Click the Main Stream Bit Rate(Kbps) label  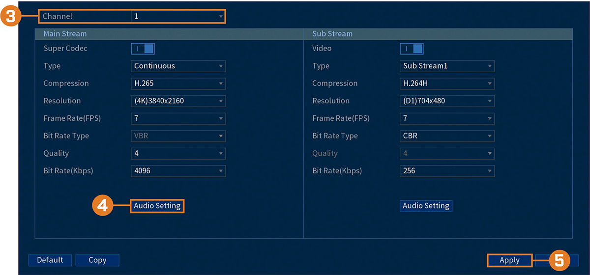click(x=68, y=171)
